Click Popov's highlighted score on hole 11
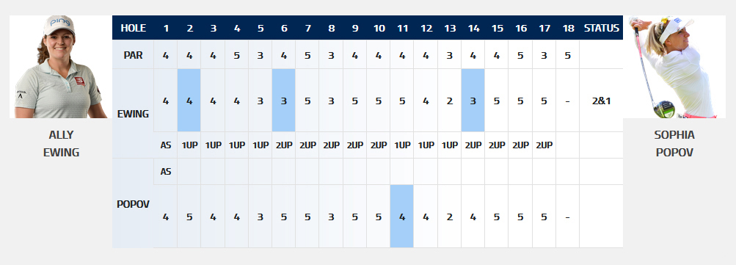This screenshot has height=265, width=736. point(402,216)
